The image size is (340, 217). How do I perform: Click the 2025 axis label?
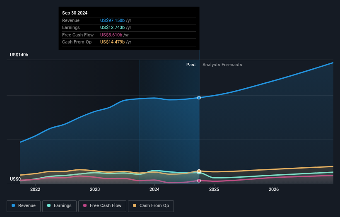tap(214, 189)
